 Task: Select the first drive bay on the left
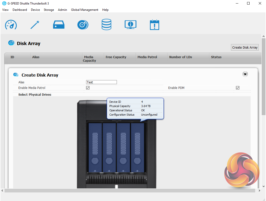(x=95, y=147)
